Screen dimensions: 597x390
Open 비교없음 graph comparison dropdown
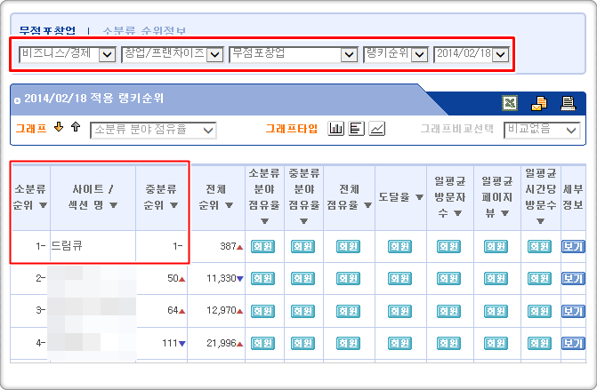(x=542, y=131)
